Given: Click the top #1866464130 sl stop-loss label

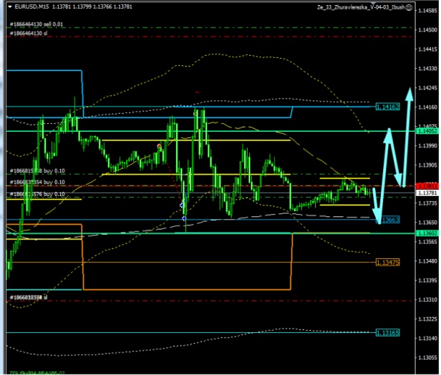Looking at the screenshot, I should tap(29, 34).
